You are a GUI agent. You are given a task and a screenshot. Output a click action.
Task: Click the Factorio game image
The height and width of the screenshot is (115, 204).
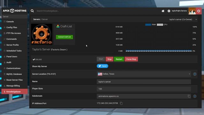tap(42, 34)
